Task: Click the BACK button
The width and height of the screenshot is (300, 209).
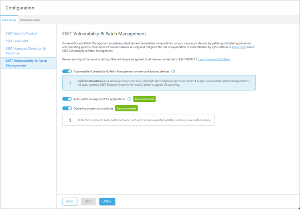Action: [70, 201]
